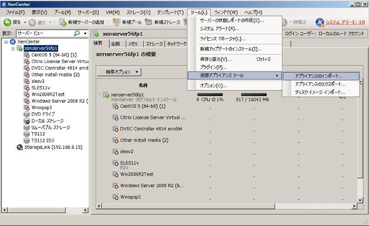Choose System Alerts in Tools menu
This screenshot has width=369, height=226.
pyautogui.click(x=235, y=29)
